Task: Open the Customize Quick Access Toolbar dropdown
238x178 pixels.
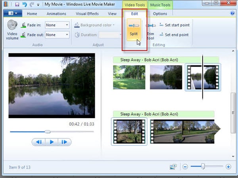Action: coord(38,5)
